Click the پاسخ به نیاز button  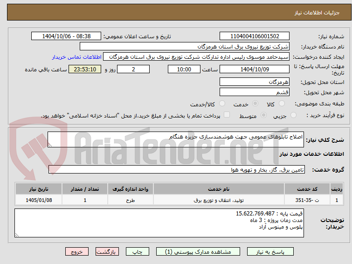pos(270,252)
